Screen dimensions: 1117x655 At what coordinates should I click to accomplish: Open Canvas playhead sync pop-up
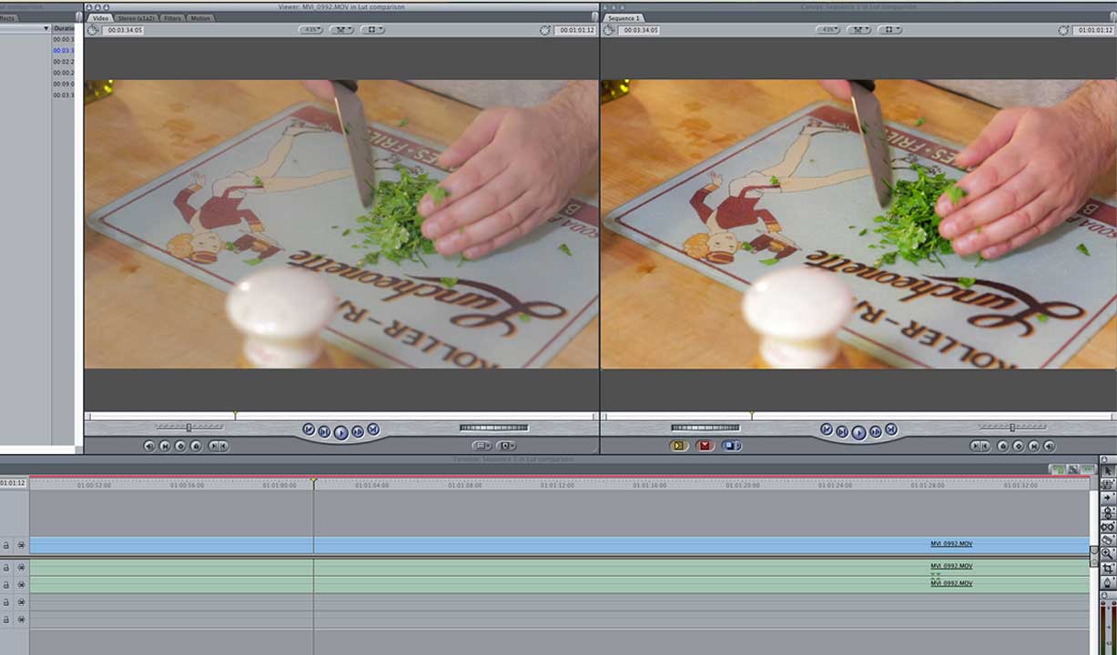point(858,30)
